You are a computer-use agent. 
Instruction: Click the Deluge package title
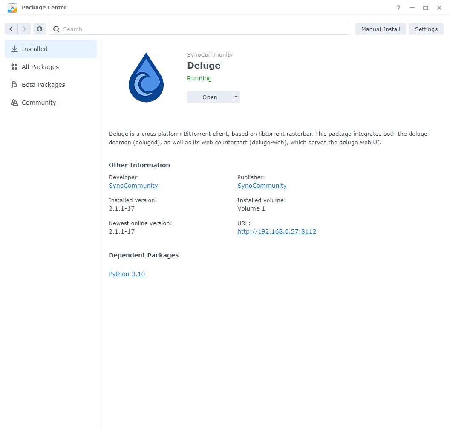pyautogui.click(x=204, y=66)
